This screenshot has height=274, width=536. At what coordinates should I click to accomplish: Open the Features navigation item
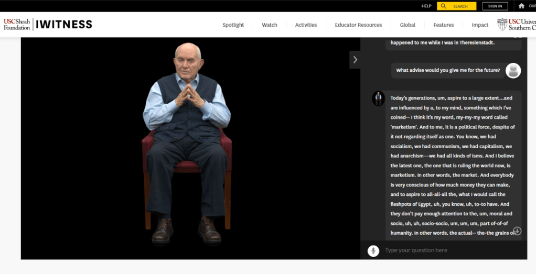443,25
